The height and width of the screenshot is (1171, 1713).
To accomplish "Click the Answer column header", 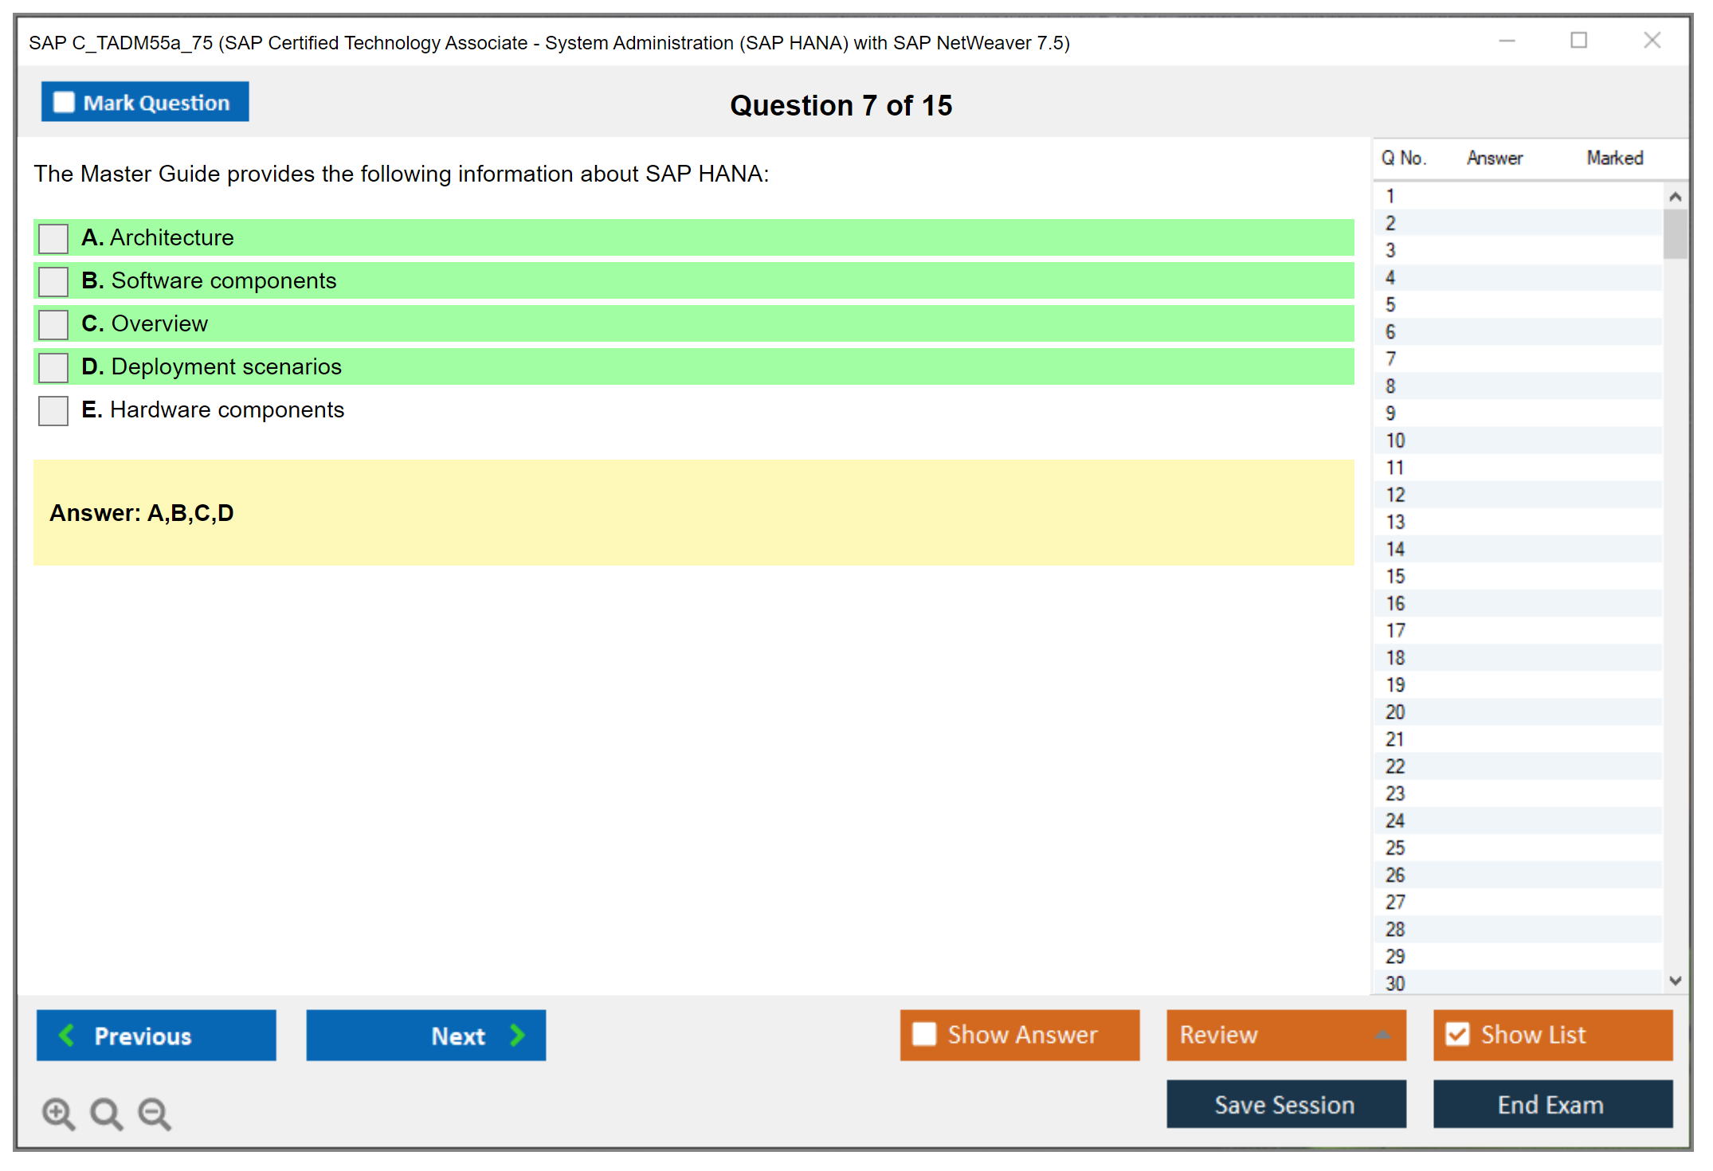I will (1494, 159).
